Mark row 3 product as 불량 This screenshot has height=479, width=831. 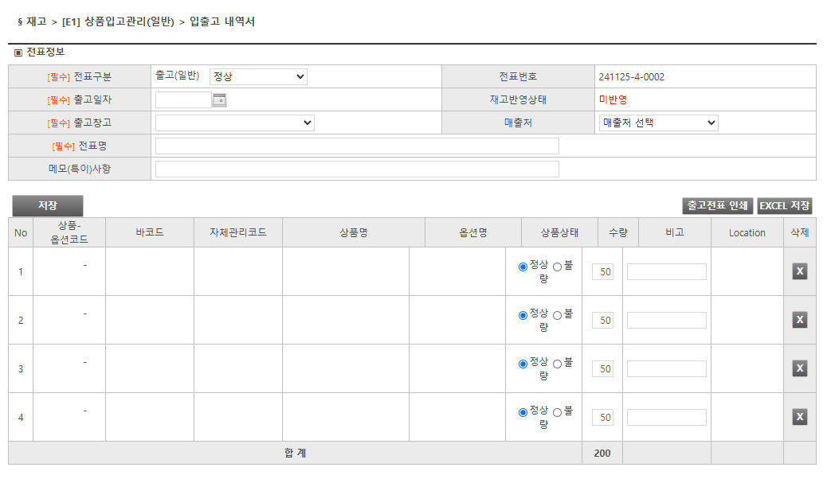pyautogui.click(x=557, y=364)
